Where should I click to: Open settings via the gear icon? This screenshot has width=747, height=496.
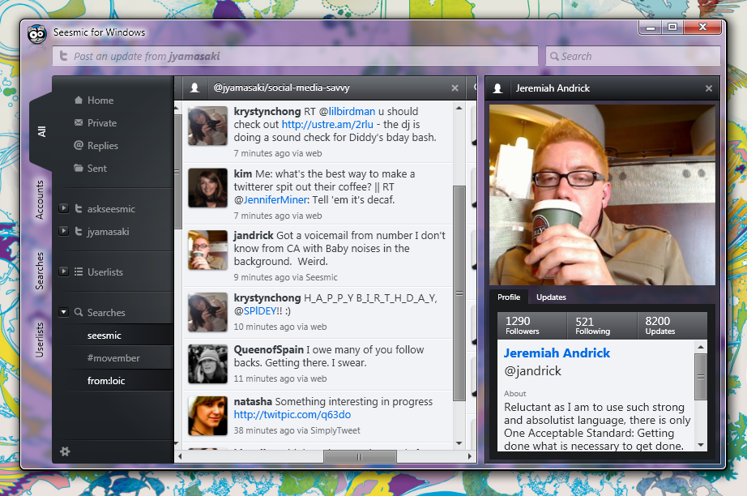(x=66, y=451)
